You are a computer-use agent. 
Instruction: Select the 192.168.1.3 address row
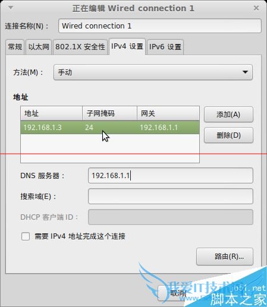pyautogui.click(x=110, y=127)
